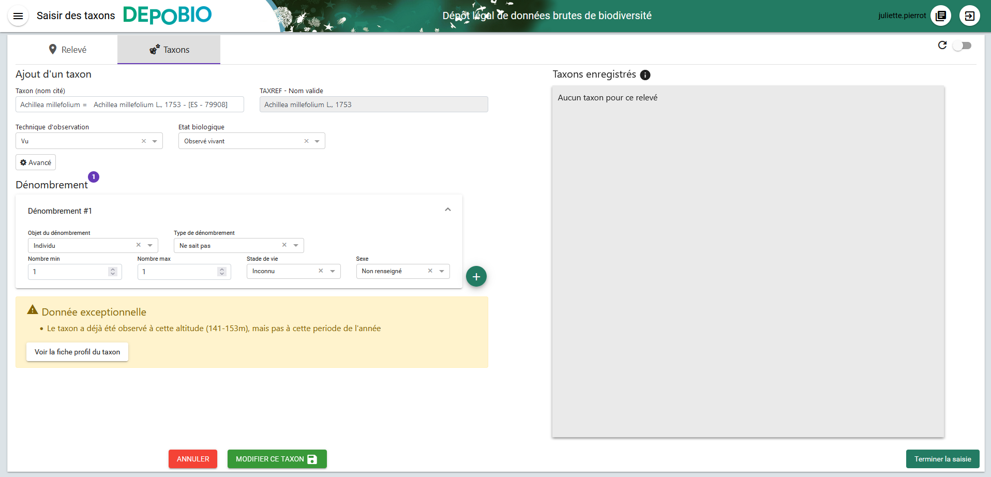Add a new dénombrement with plus button
Viewport: 991px width, 477px height.
point(476,277)
